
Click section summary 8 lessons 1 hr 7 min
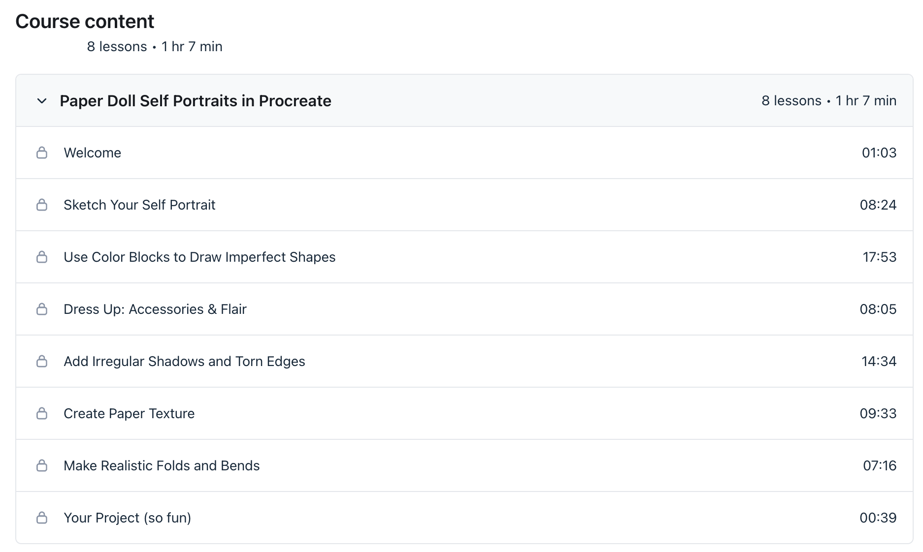[x=829, y=101]
